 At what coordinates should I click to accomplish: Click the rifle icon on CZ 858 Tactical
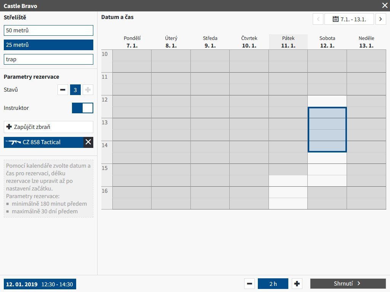pyautogui.click(x=13, y=142)
